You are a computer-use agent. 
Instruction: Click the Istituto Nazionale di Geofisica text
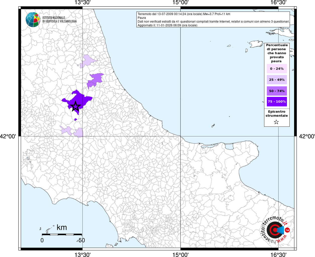(x=59, y=20)
